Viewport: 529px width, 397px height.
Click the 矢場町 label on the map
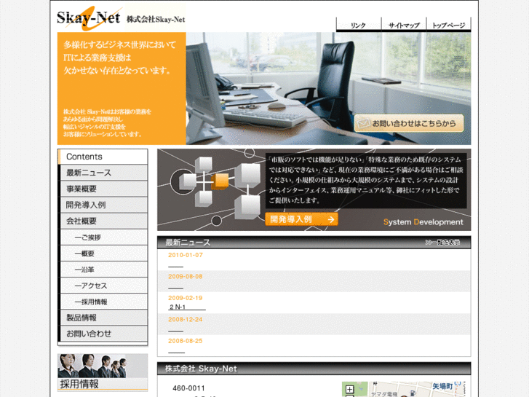point(442,386)
